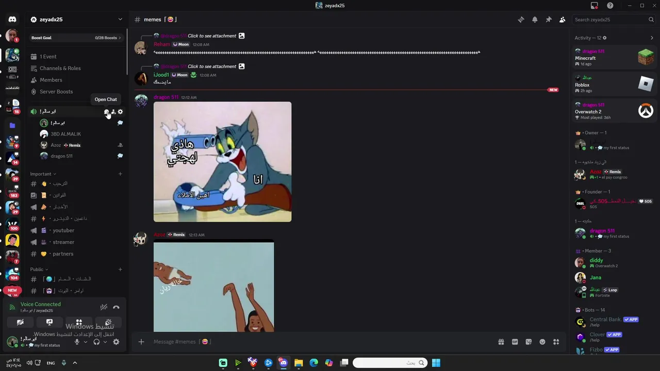The image size is (660, 371).
Task: Open notification settings bell icon
Action: (x=535, y=20)
